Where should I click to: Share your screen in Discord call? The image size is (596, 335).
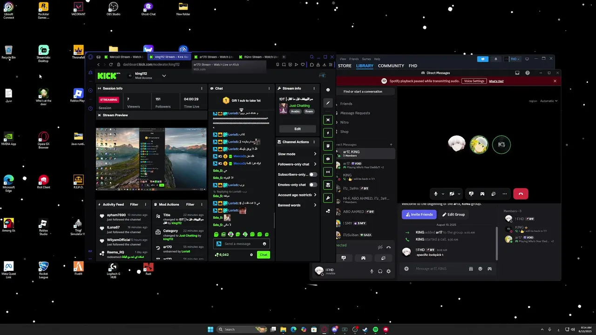471,194
